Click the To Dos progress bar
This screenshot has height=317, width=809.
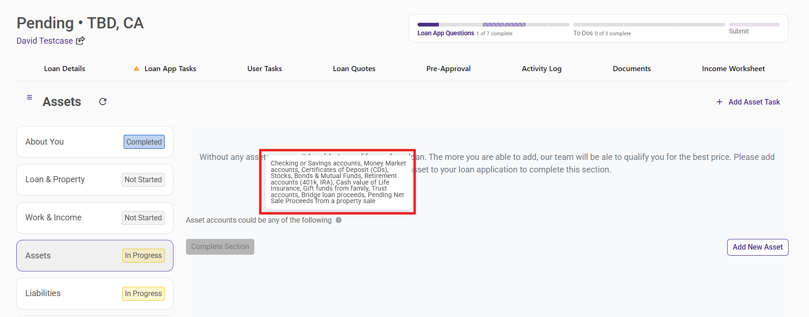click(x=649, y=25)
